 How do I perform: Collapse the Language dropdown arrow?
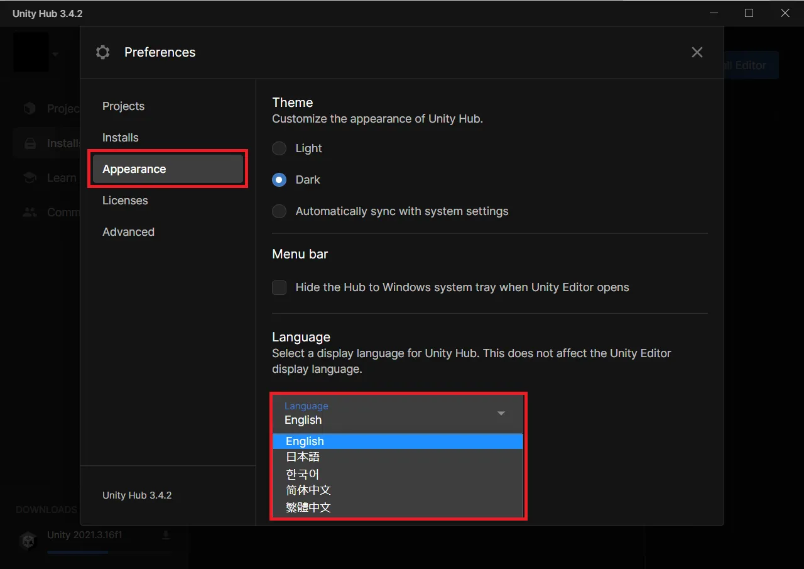point(501,413)
